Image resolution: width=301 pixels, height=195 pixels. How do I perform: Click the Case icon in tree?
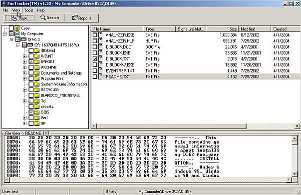click(x=17, y=28)
